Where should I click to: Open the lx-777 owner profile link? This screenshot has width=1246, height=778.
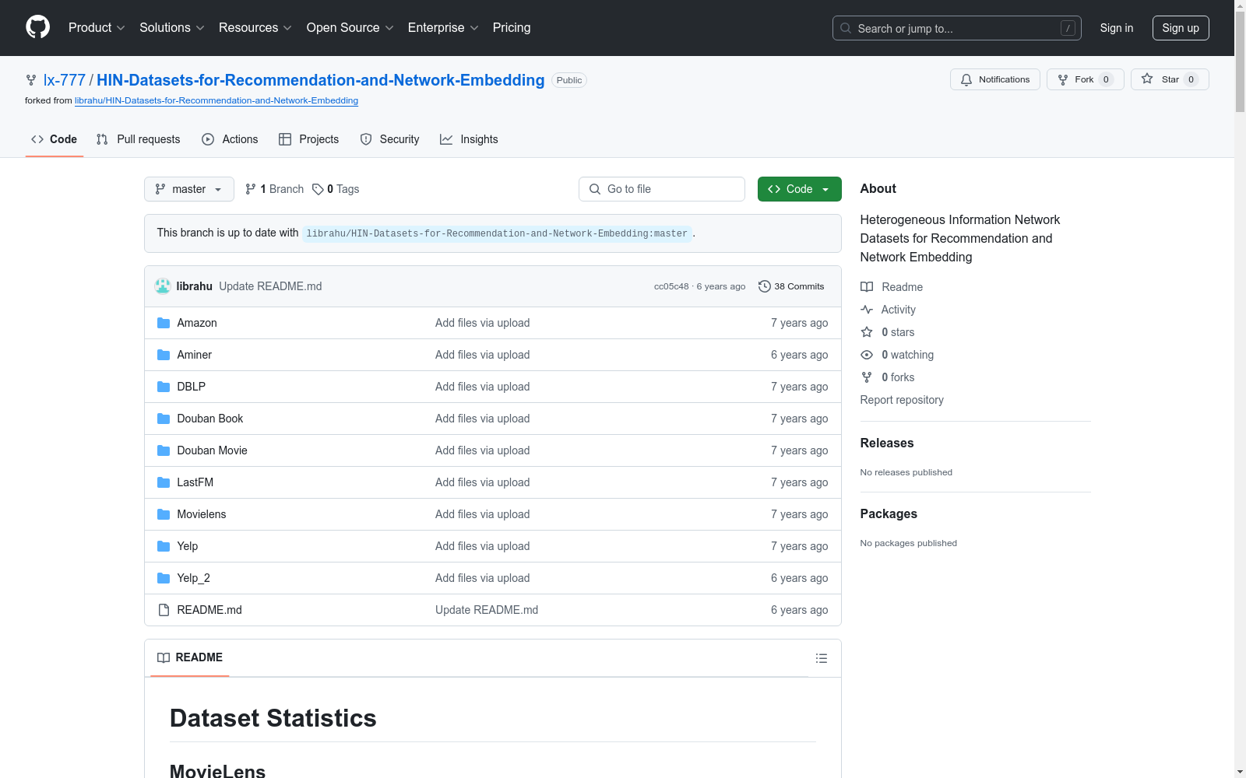tap(65, 80)
